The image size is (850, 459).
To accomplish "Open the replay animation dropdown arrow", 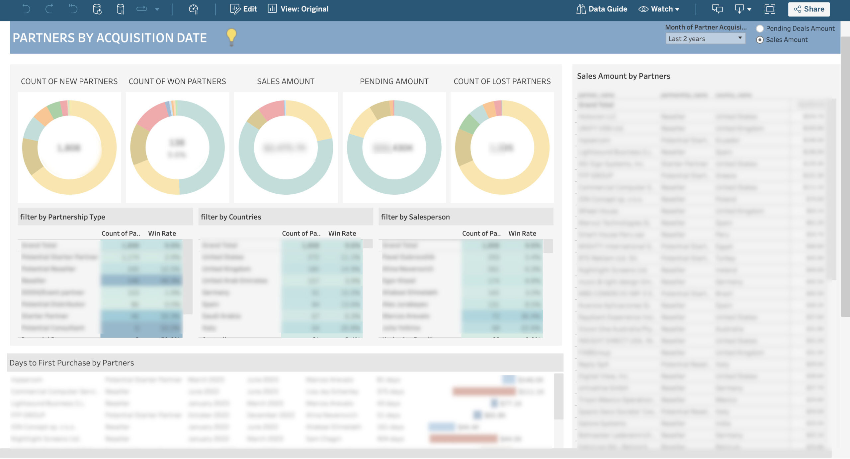I will pos(157,9).
